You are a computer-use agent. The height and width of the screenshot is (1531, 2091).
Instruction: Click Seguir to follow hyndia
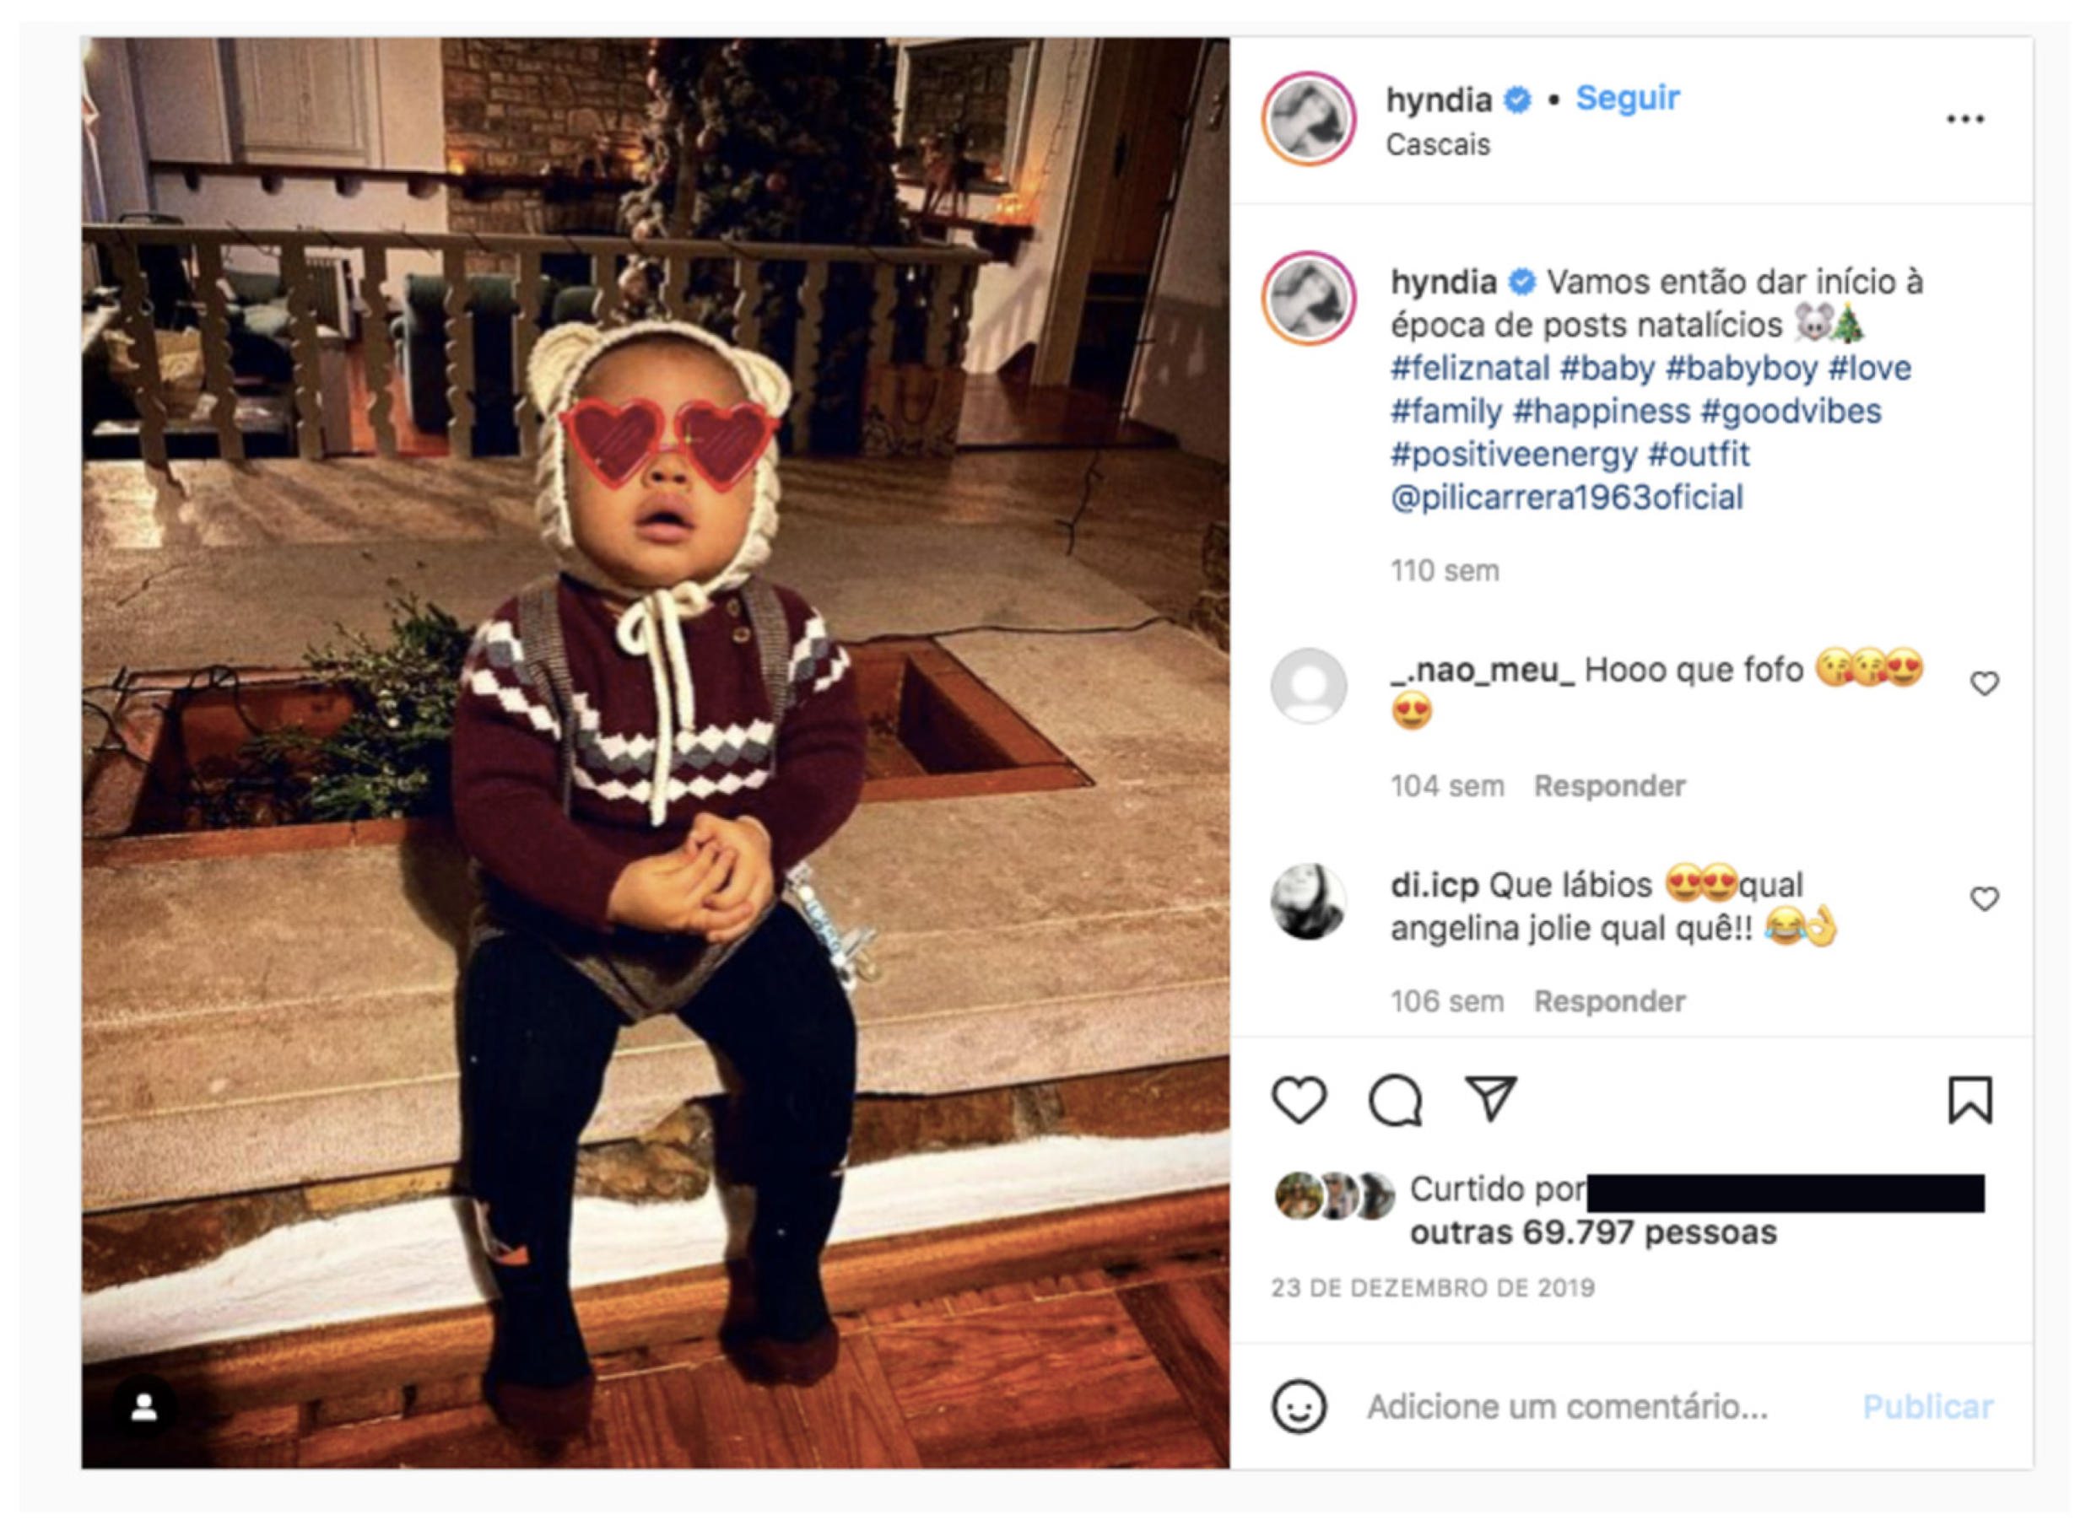pos(1628,98)
